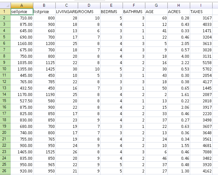218x175 pixels.
Task: Select column G header
Action: (x=156, y=5)
